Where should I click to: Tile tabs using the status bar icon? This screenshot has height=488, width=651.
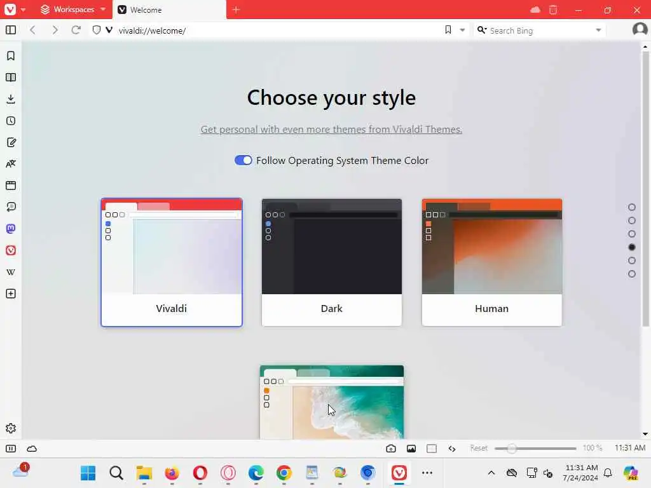click(432, 449)
